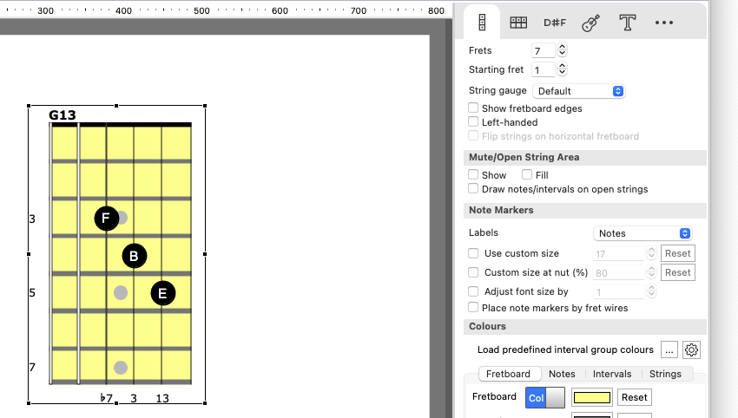The width and height of the screenshot is (738, 418).
Task: Click the ellipsis button for predefined colours
Action: (669, 350)
